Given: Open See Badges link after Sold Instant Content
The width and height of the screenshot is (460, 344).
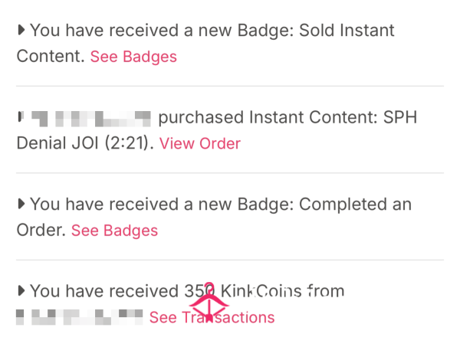Looking at the screenshot, I should tap(133, 56).
